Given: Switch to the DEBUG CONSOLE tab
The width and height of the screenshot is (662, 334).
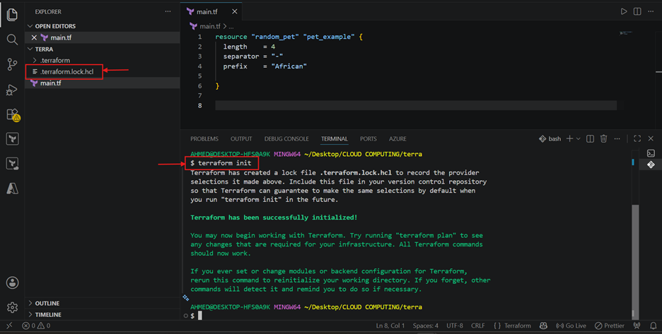Looking at the screenshot, I should coord(286,138).
